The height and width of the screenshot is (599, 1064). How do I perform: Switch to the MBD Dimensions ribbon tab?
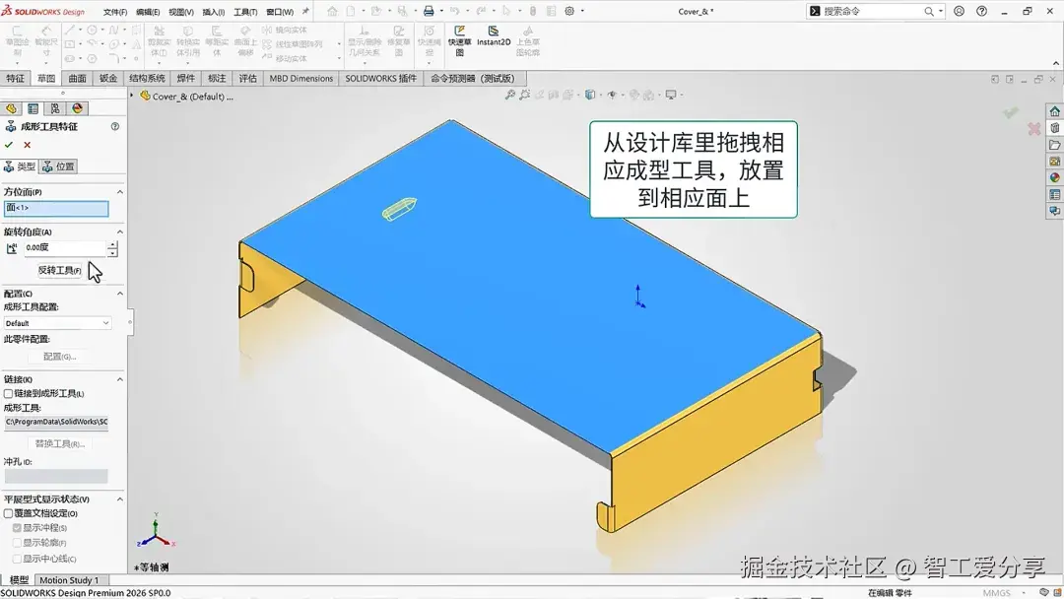[x=300, y=78]
